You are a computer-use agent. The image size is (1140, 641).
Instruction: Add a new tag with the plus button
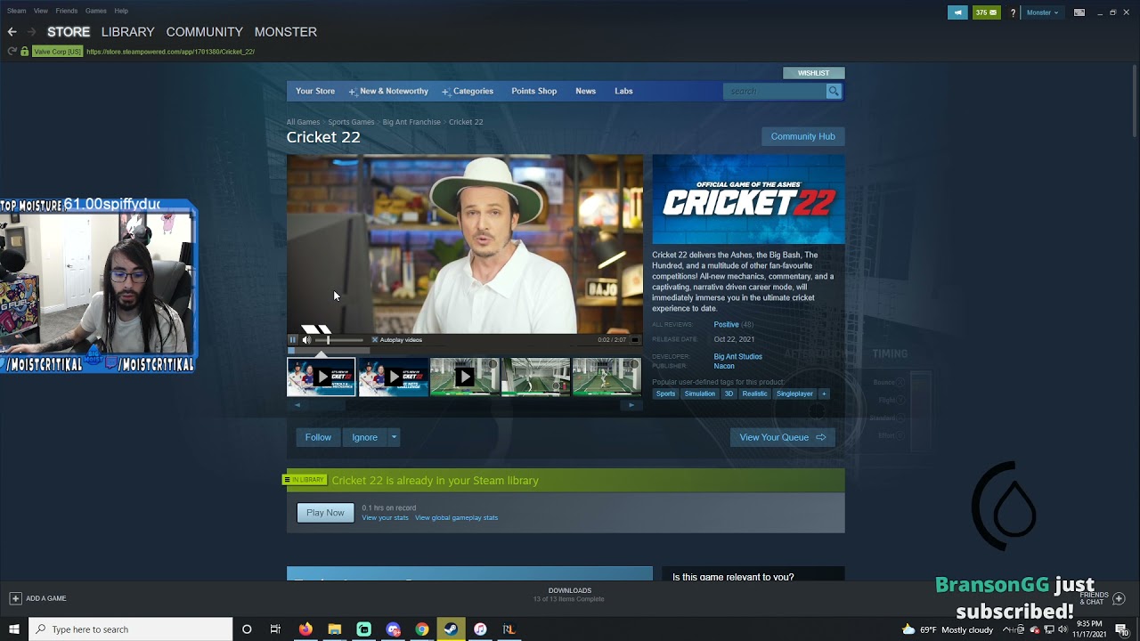point(824,394)
